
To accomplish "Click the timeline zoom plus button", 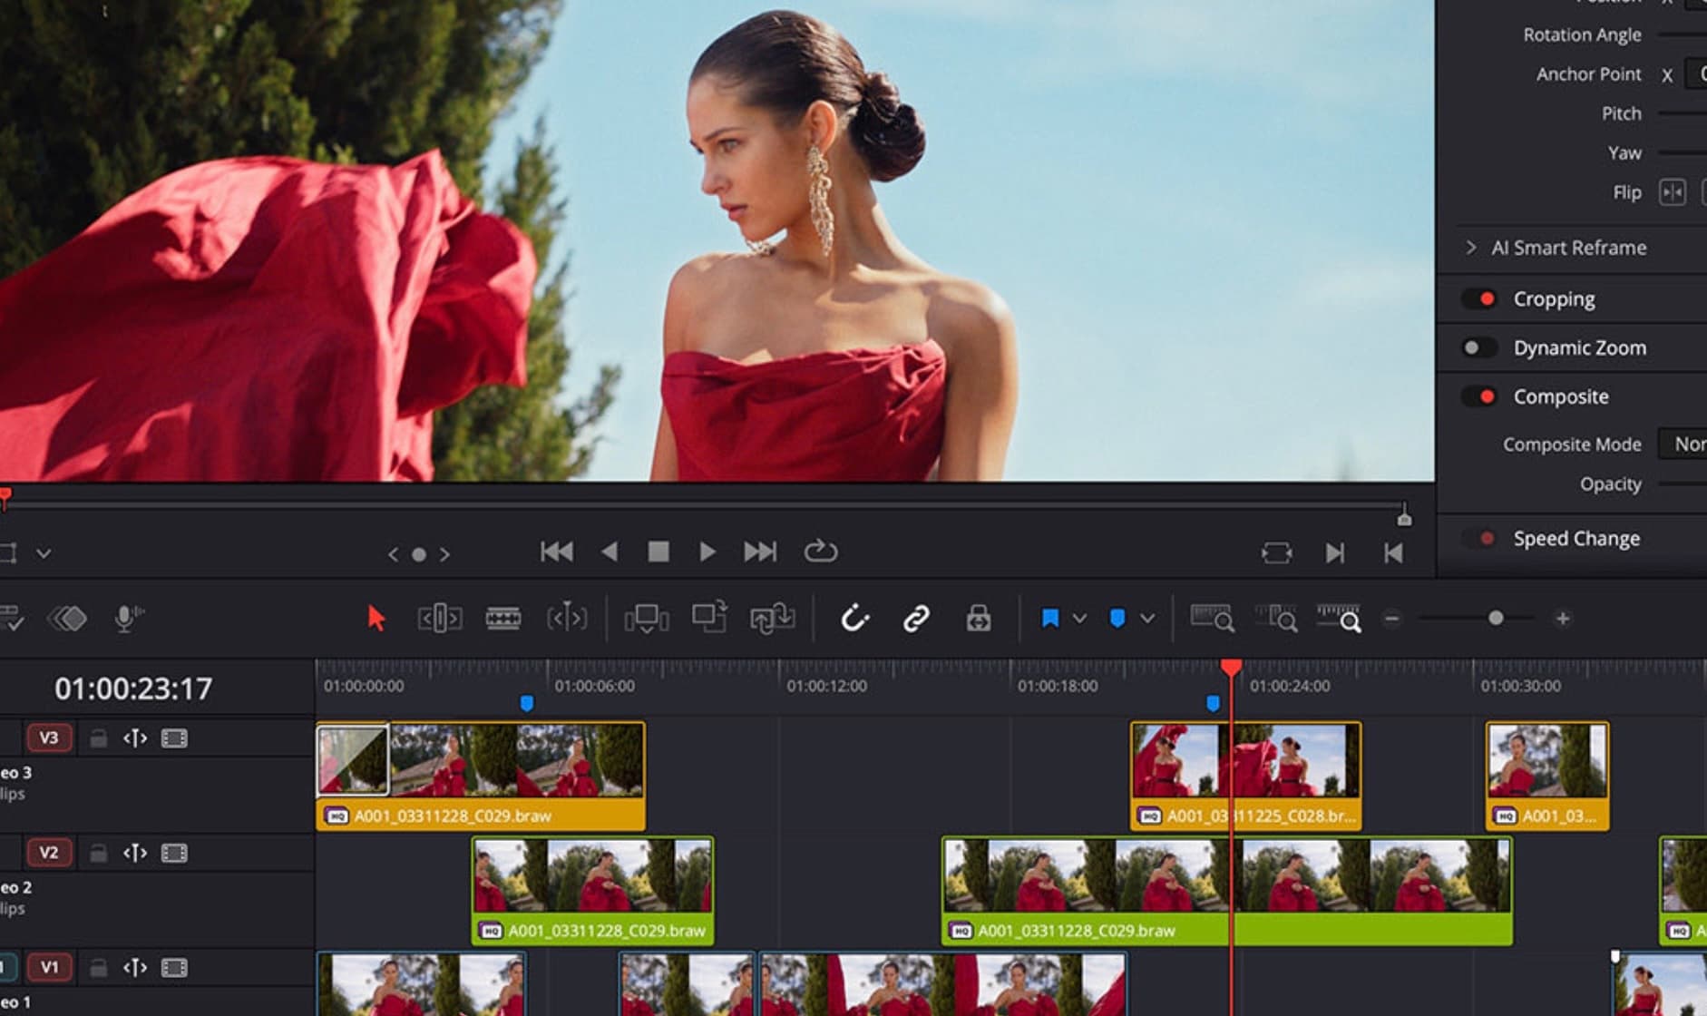I will [x=1563, y=619].
